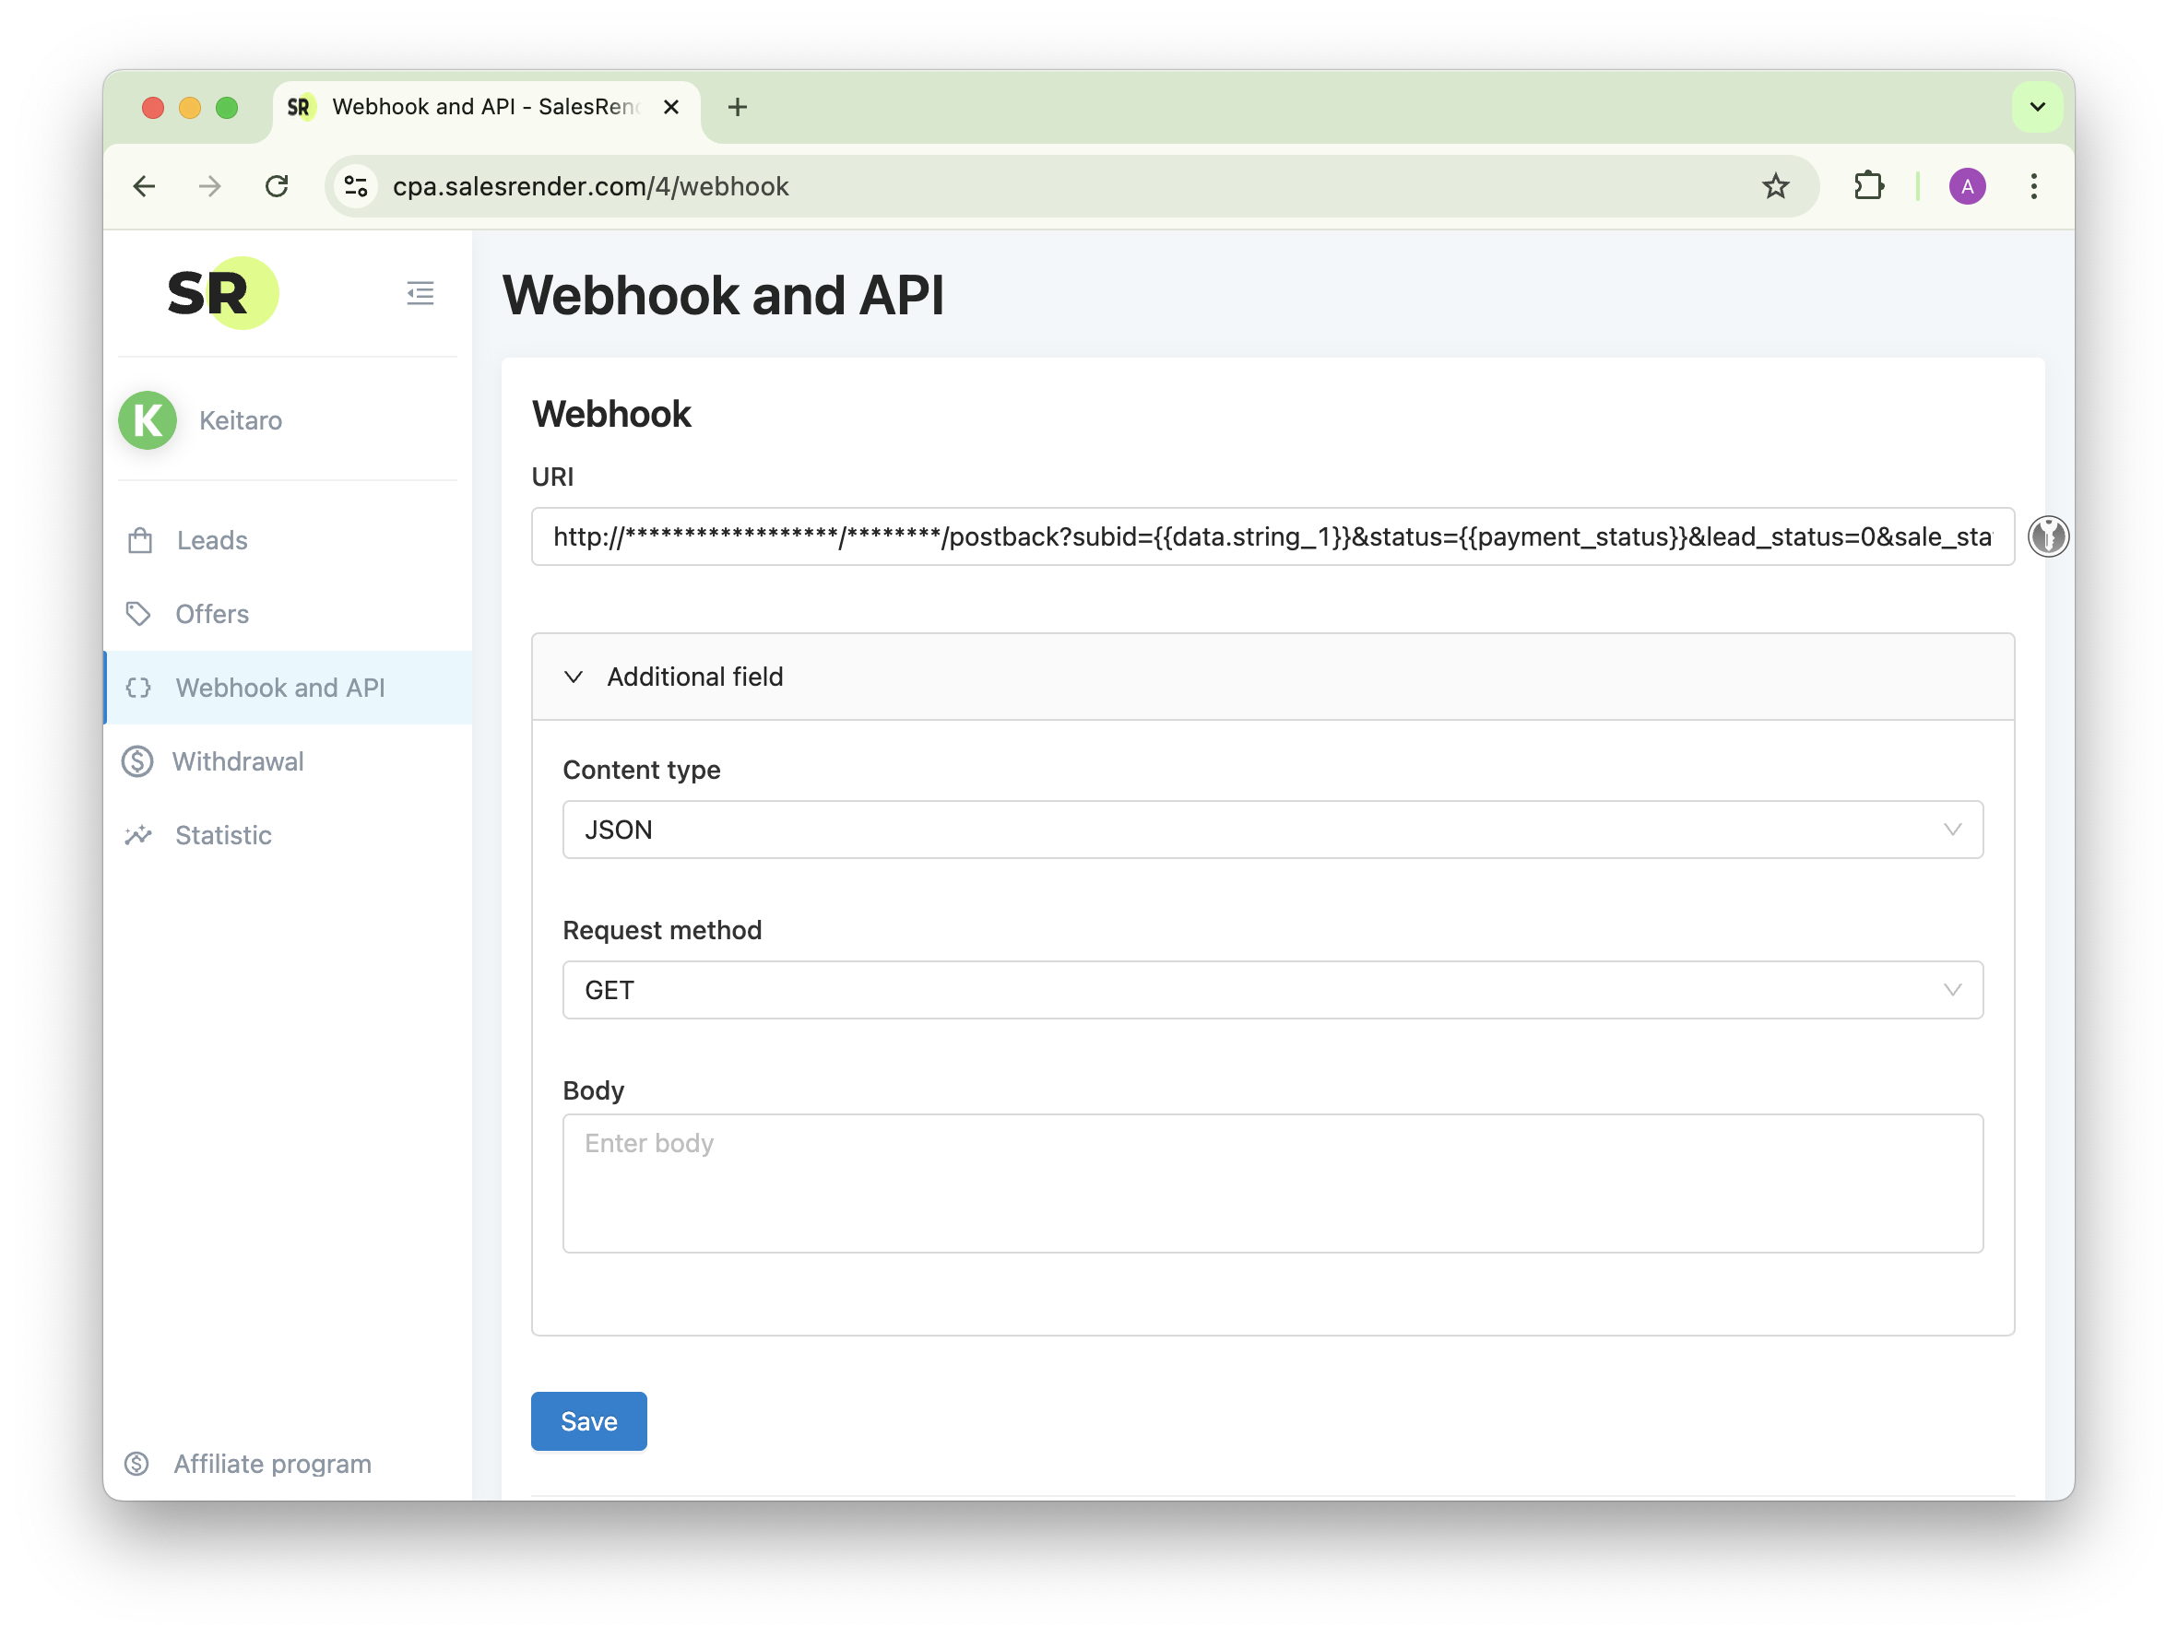Click the browser address bar URL
Image resolution: width=2178 pixels, height=1637 pixels.
click(591, 186)
